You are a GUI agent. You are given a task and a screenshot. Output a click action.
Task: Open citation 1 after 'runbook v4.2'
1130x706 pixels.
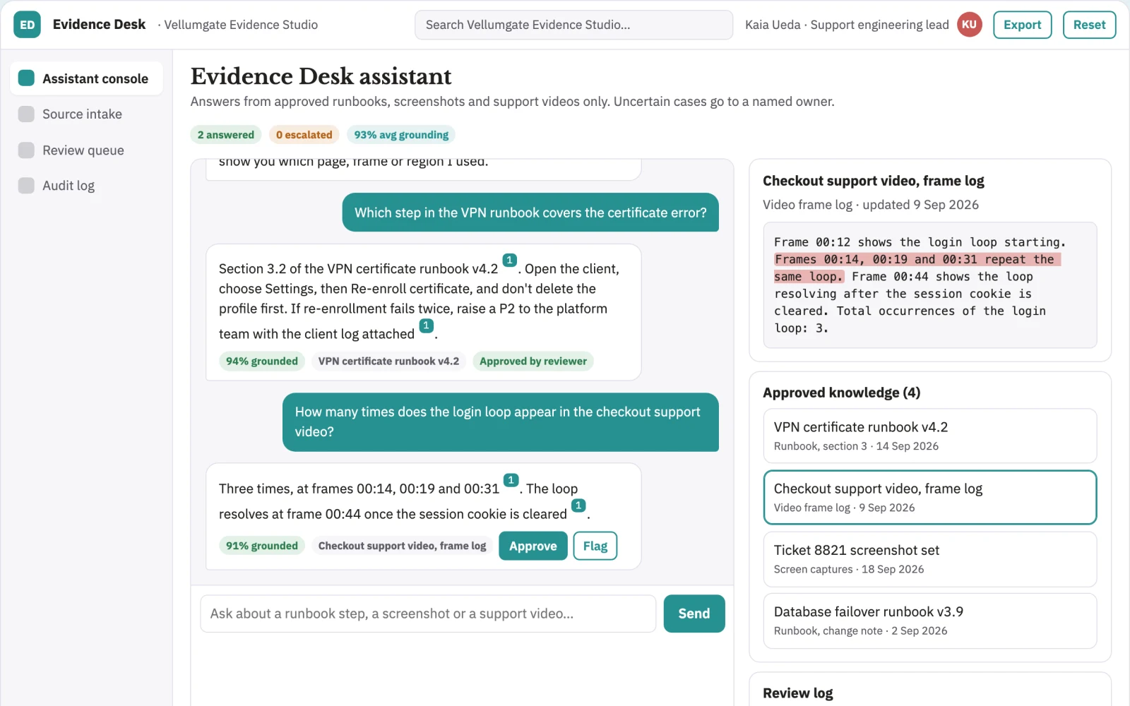point(509,260)
